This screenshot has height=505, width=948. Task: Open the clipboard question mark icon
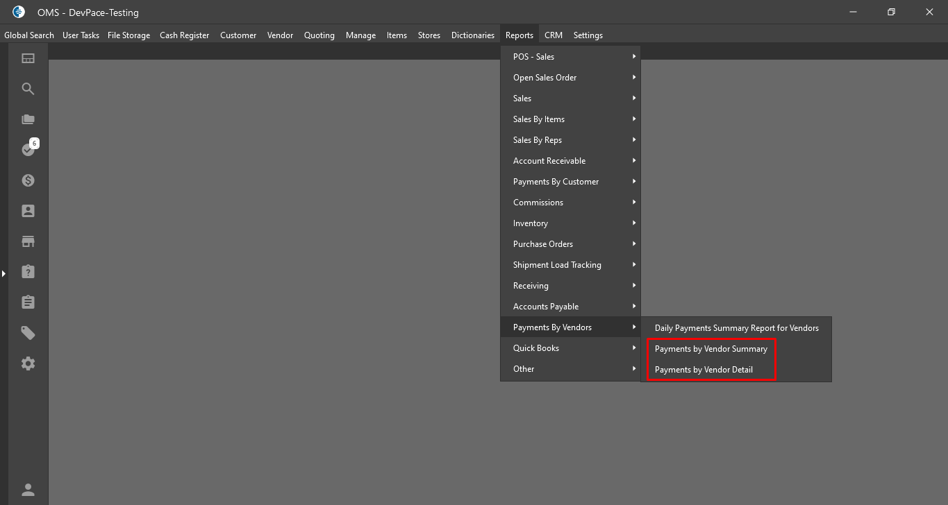(28, 271)
